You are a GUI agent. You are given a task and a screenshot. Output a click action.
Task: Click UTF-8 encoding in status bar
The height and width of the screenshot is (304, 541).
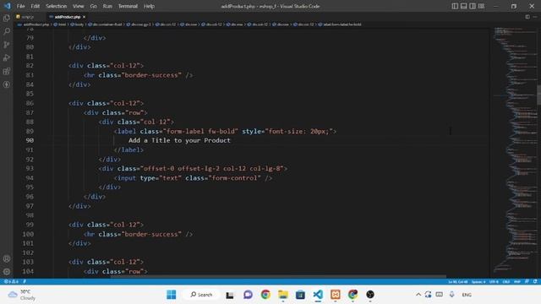pos(494,281)
